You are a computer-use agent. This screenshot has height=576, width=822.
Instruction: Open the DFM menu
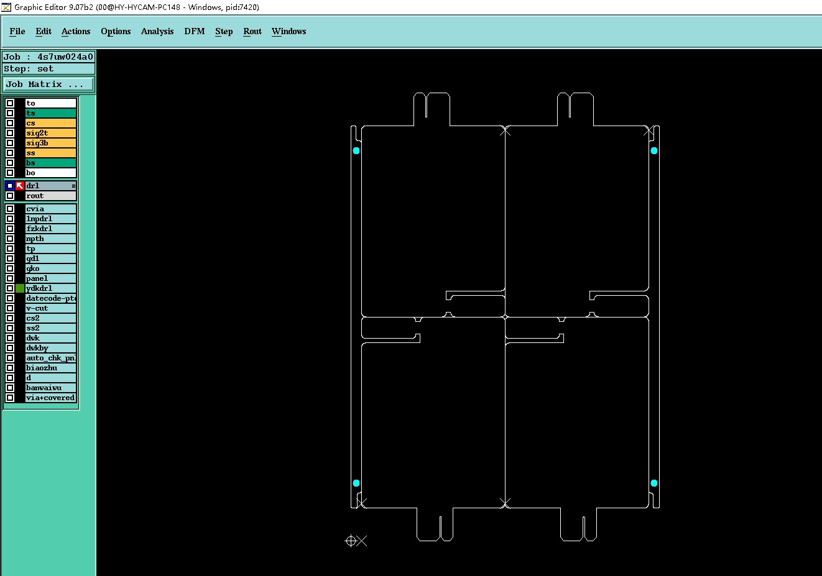tap(195, 31)
